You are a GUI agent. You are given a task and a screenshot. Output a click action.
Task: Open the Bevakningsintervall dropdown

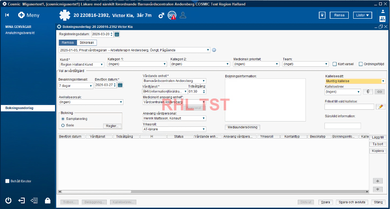pos(91,86)
